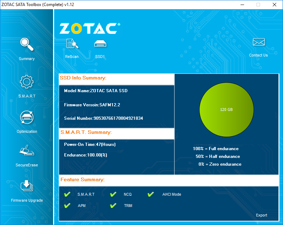Click the S.M.A.R.T feature checkmark

[67, 194]
